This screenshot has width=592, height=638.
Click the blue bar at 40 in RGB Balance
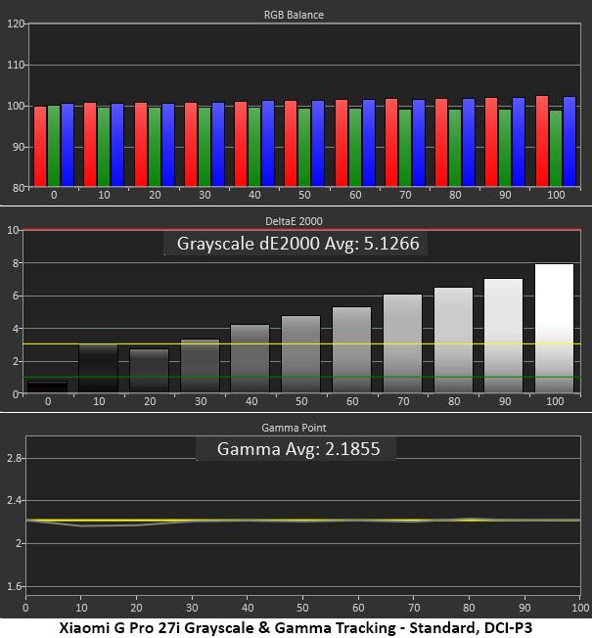[x=268, y=144]
